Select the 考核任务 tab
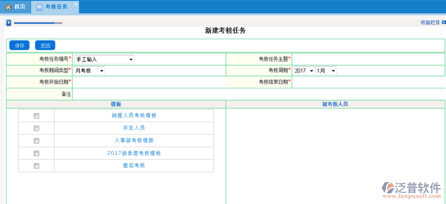The image size is (446, 204). point(56,7)
